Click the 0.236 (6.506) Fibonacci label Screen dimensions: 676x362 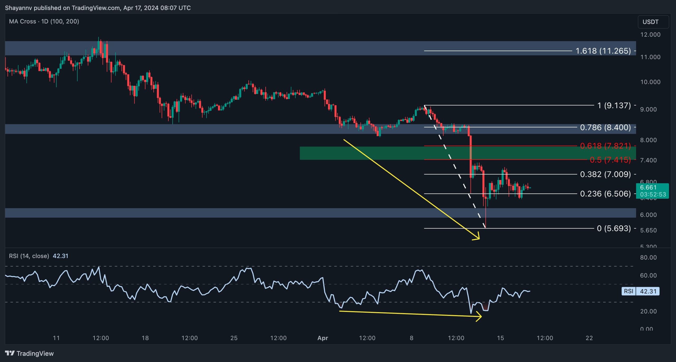605,194
